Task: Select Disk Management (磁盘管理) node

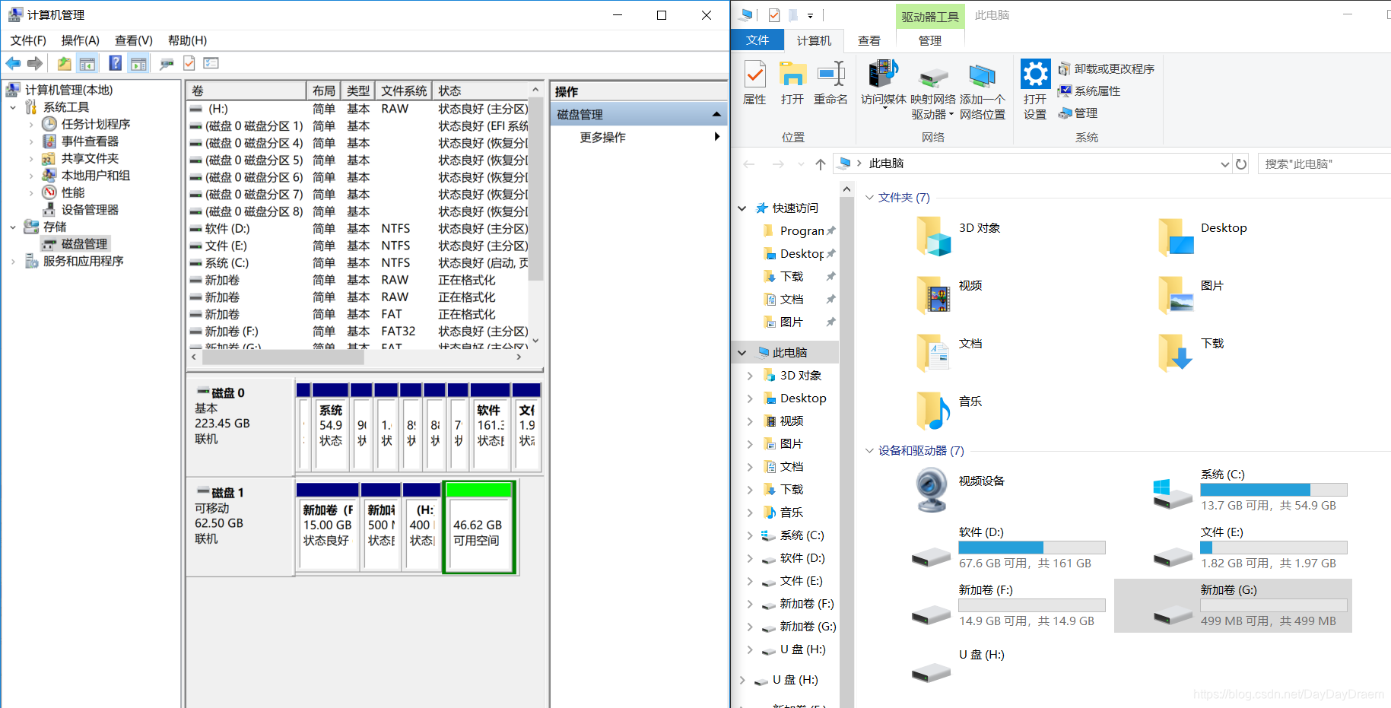Action: point(84,244)
